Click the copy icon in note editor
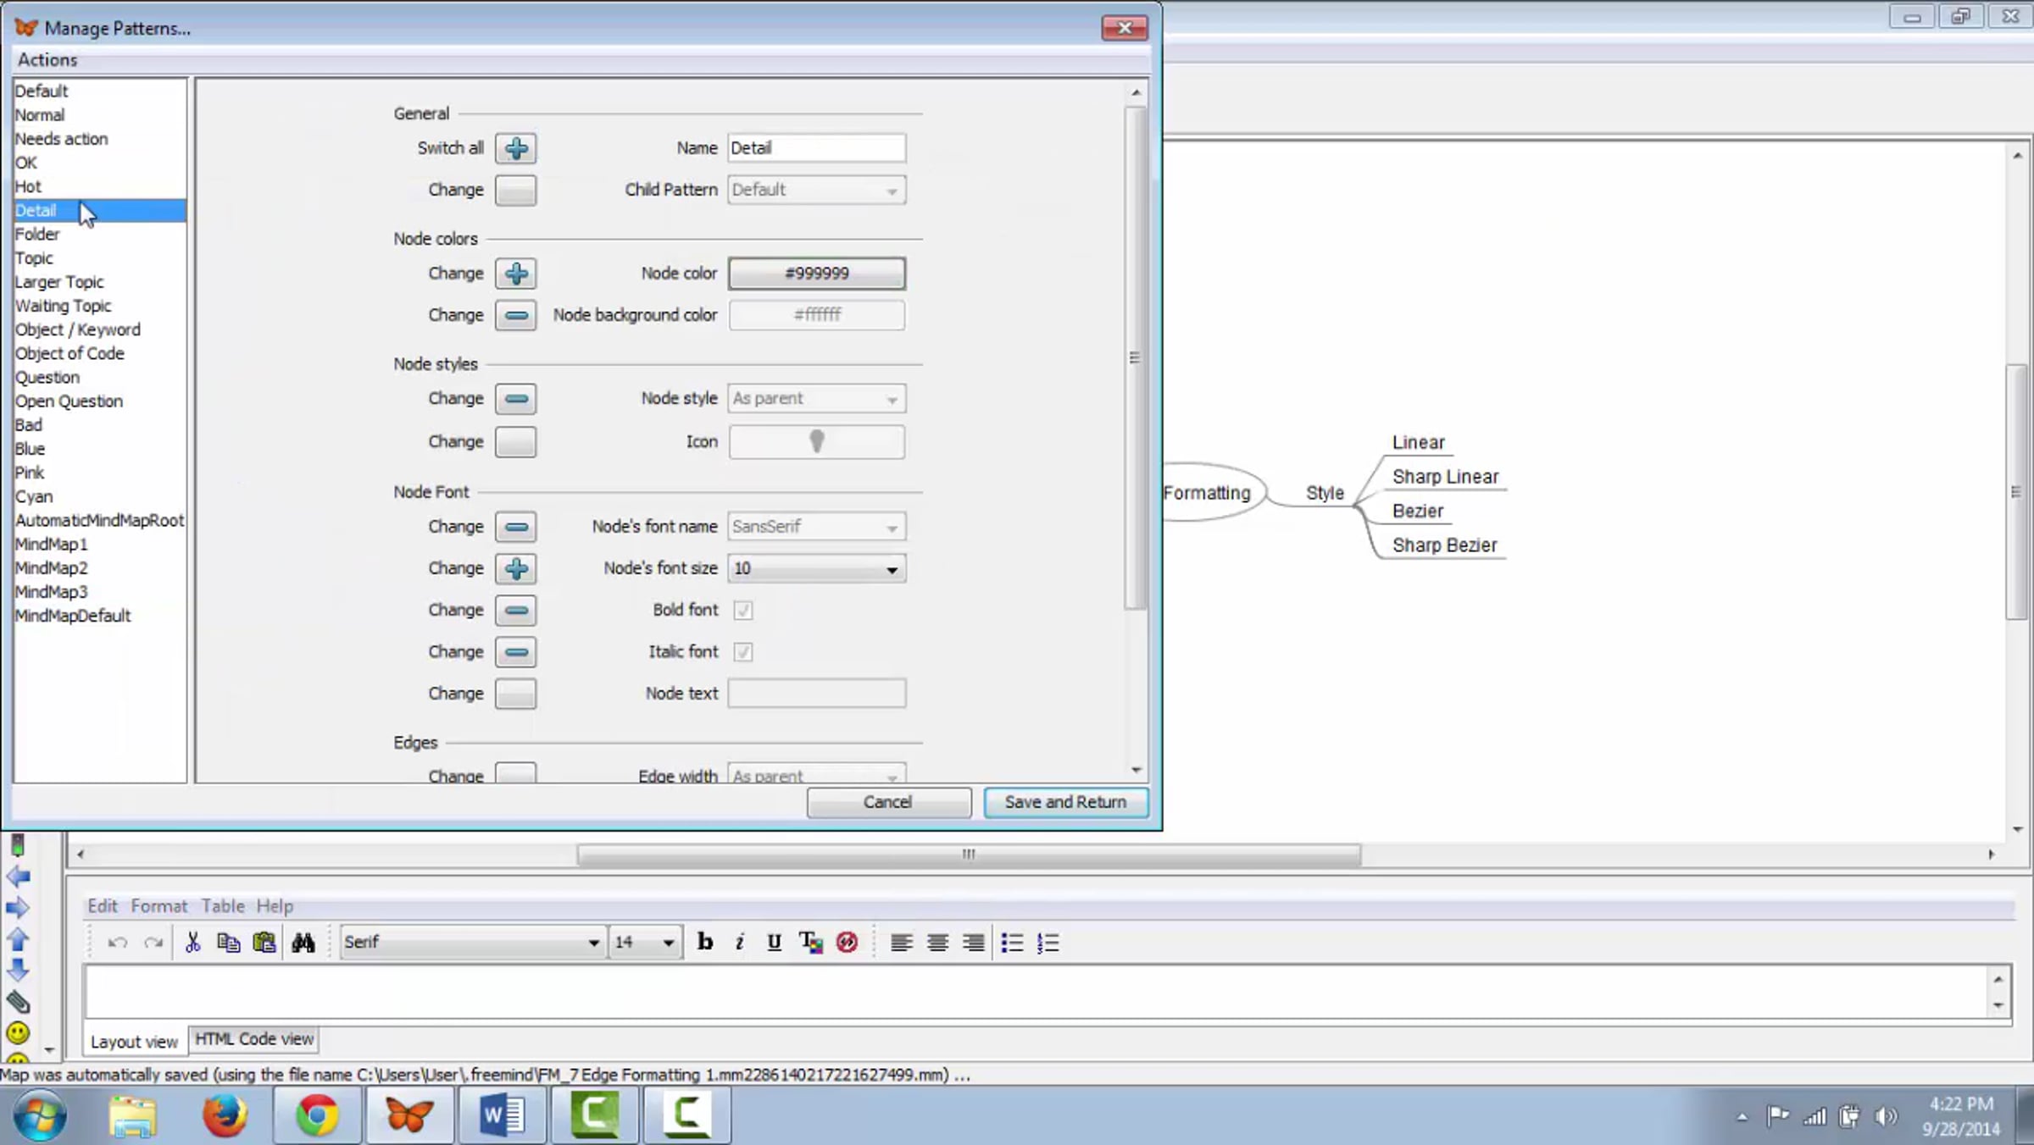 [228, 943]
